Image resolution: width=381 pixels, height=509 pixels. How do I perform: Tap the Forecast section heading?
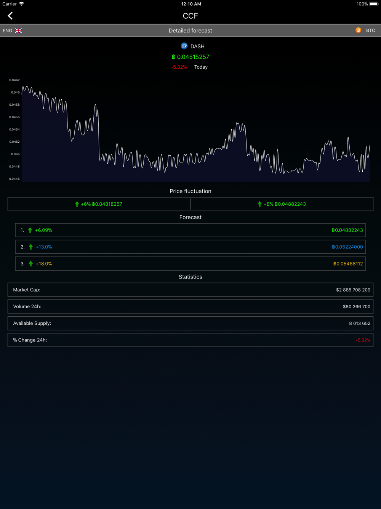click(x=190, y=217)
